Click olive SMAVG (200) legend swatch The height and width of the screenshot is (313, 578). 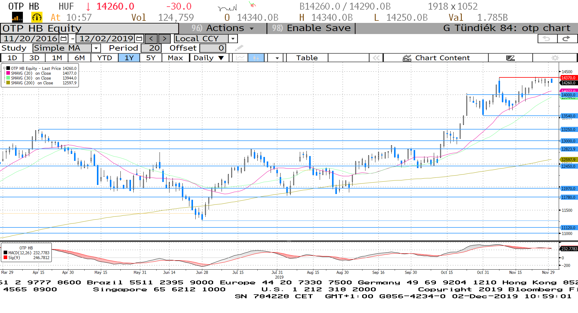pos(8,83)
